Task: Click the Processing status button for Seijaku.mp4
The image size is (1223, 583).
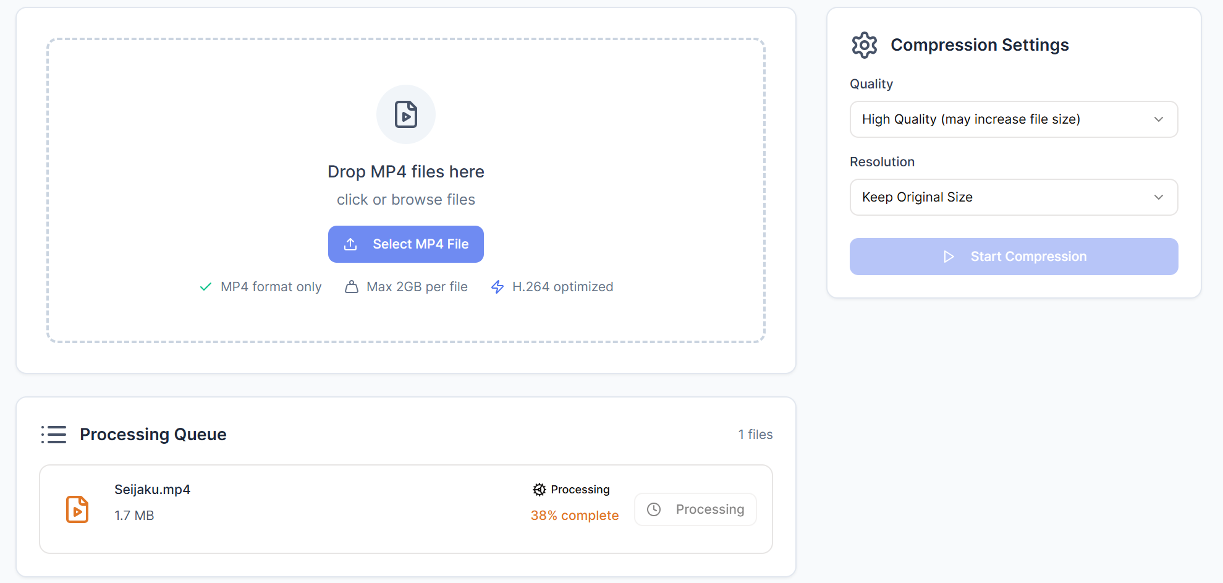Action: coord(695,509)
